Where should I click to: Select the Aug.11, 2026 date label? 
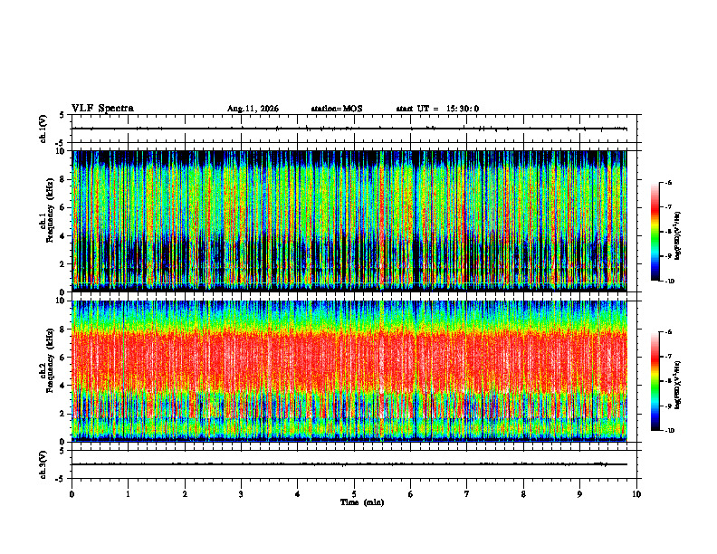253,109
